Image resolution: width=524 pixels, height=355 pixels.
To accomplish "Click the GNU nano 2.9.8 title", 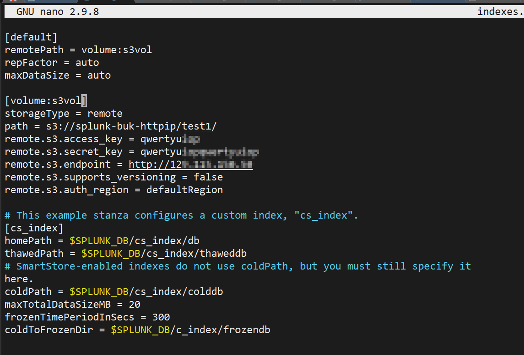I will pyautogui.click(x=57, y=12).
